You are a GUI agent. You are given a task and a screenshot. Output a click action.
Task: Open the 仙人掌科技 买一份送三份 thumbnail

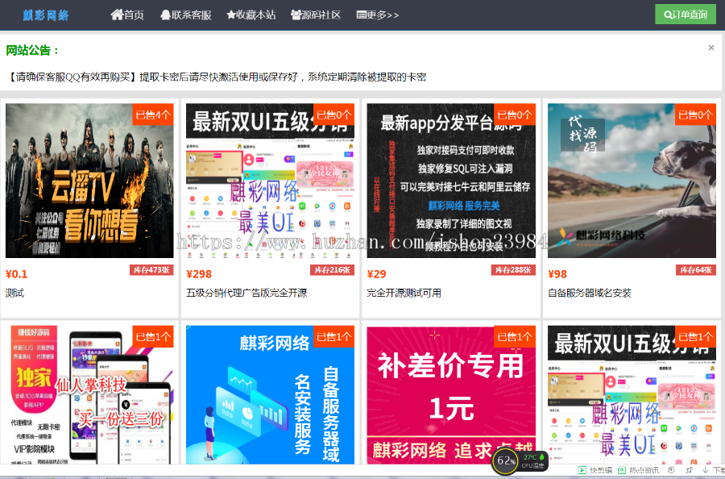click(89, 395)
